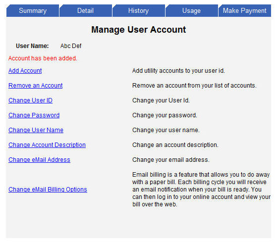Open the Summary tab

[33, 11]
